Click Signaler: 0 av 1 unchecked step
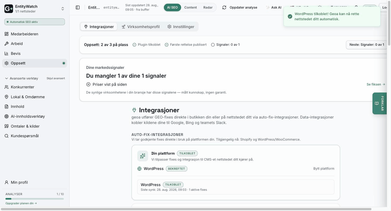Screen dimensions: 391x211 [225, 45]
